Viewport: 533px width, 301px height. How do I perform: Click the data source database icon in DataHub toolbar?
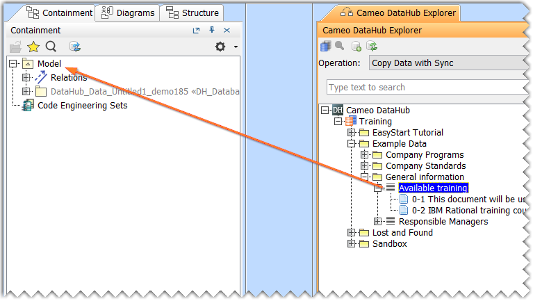(x=326, y=46)
